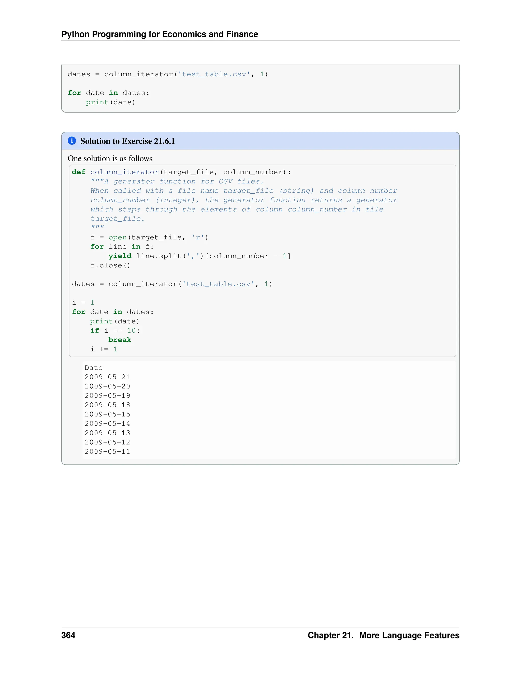This screenshot has height=674, width=521.
Task: Click the output line '2009-05-19'
Action: click(x=107, y=396)
